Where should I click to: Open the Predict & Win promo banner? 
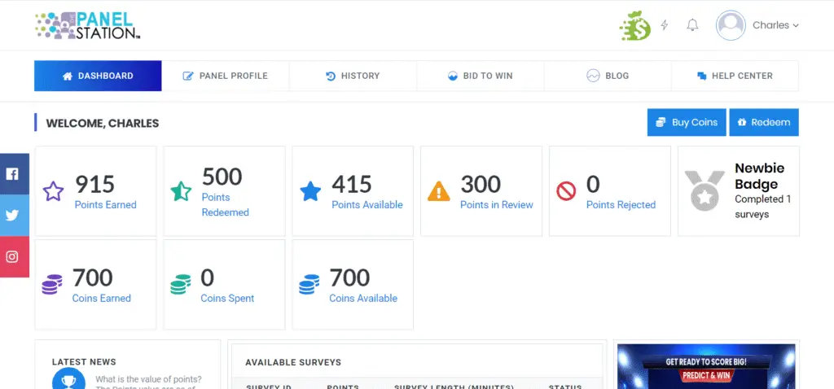706,366
